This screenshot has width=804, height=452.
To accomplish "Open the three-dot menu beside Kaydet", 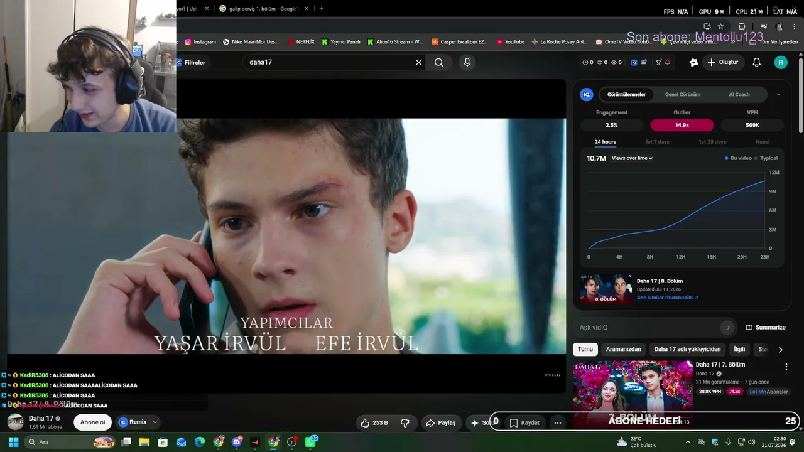I will pos(557,423).
